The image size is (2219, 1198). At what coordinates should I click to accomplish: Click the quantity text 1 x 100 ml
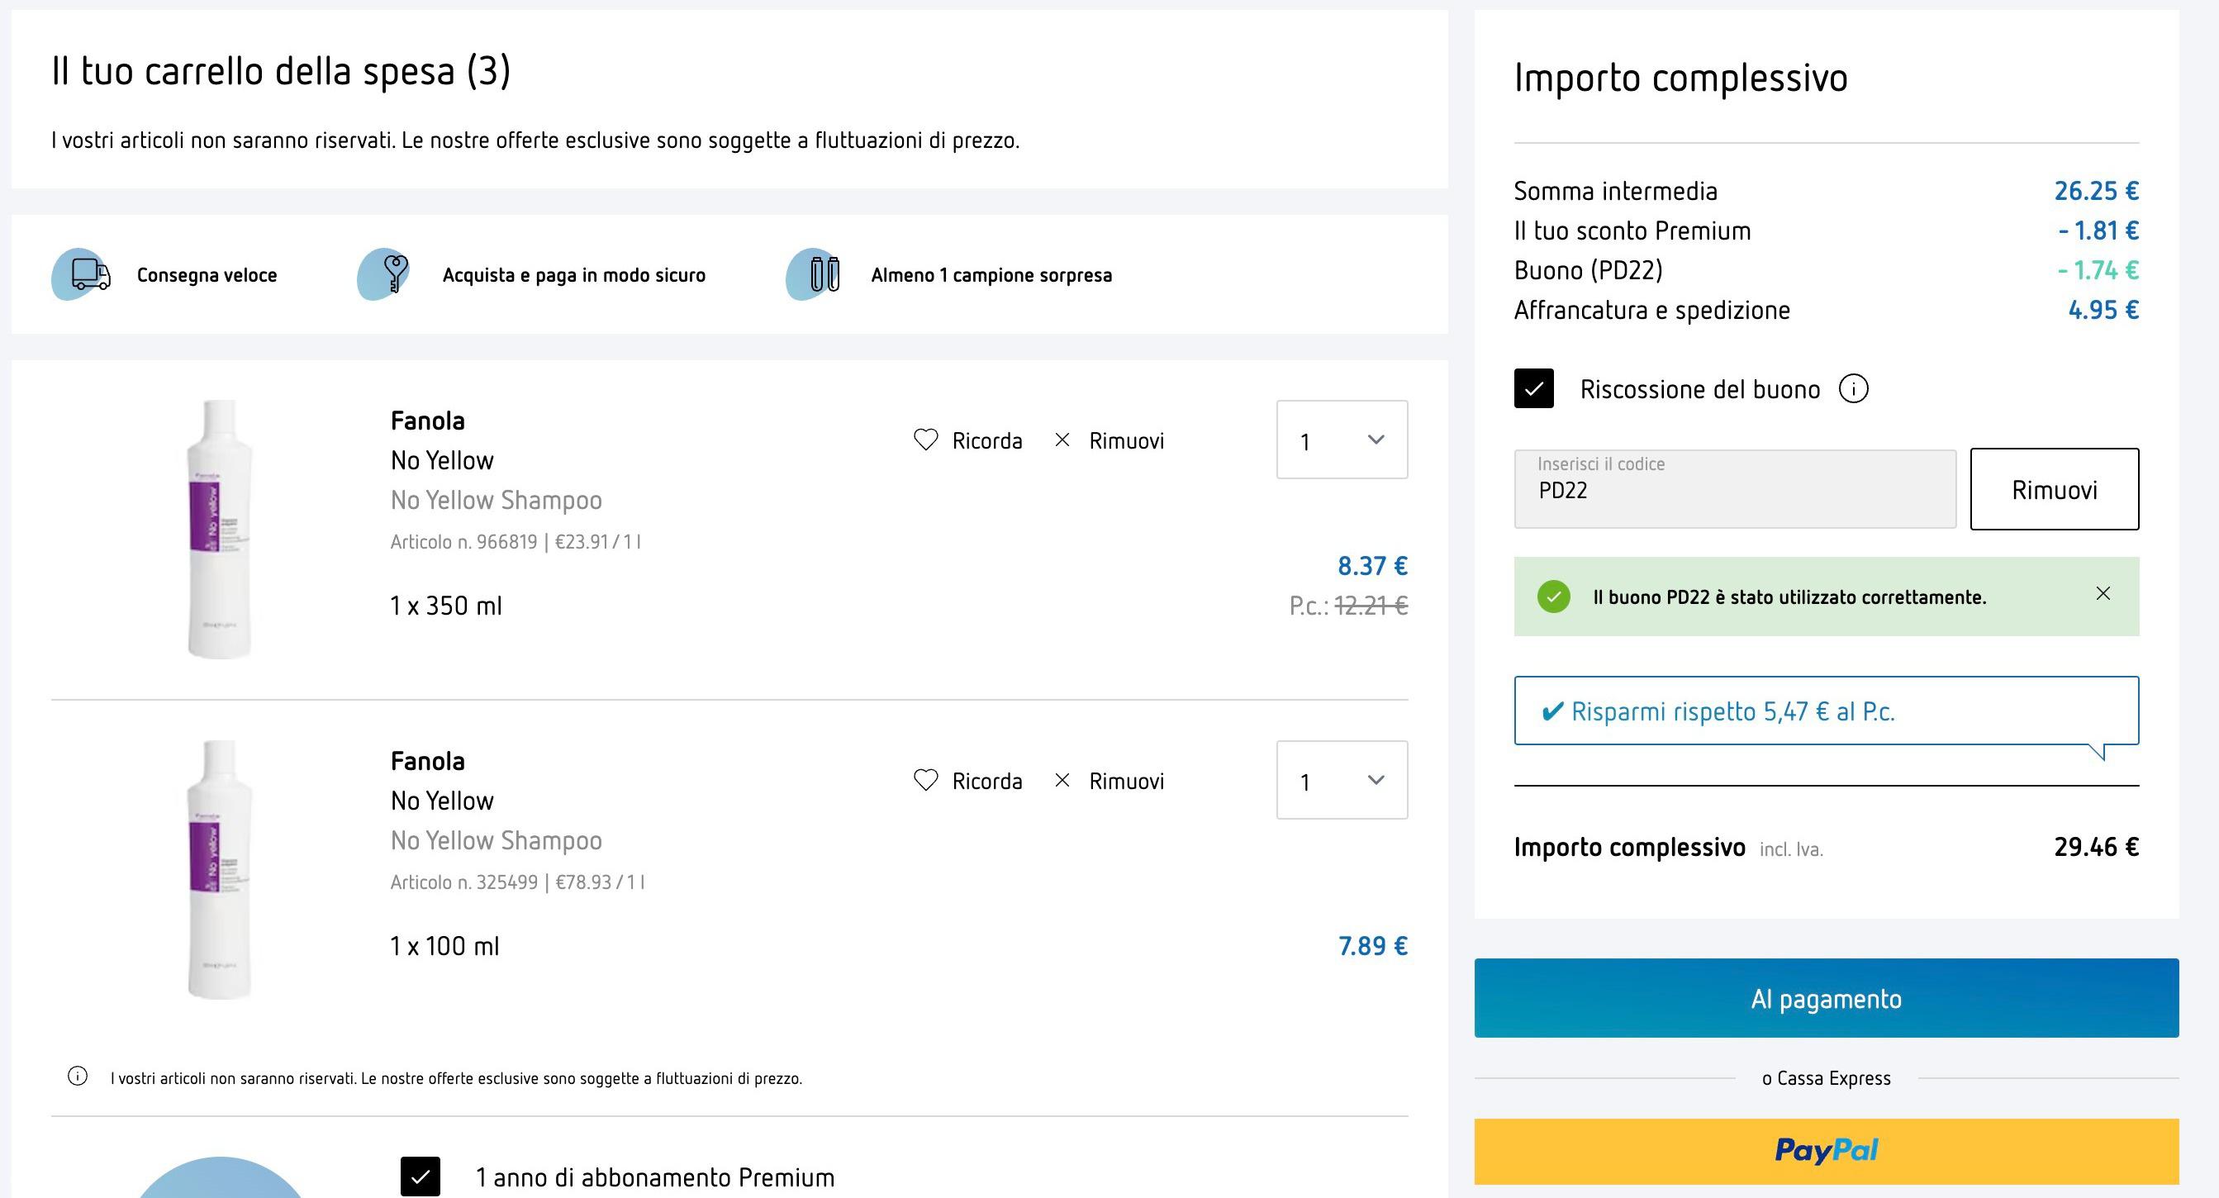[x=444, y=946]
